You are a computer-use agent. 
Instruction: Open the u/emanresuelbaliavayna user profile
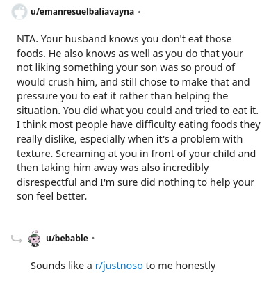(x=82, y=12)
